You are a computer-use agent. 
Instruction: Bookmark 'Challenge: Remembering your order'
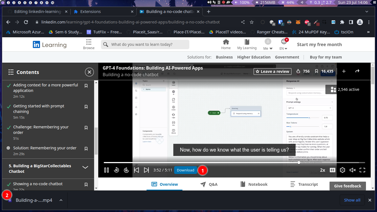point(86,128)
